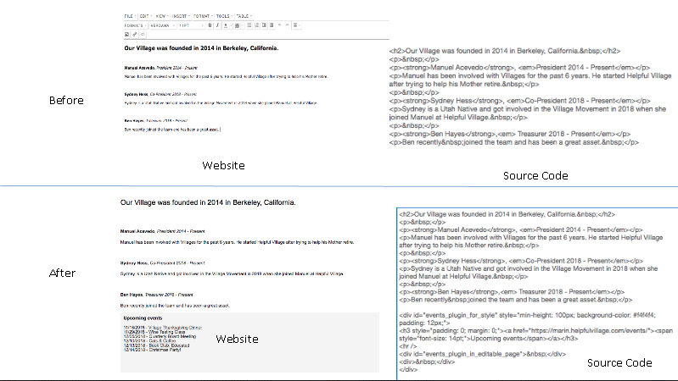Click inside the After source code textbox

coord(537,294)
